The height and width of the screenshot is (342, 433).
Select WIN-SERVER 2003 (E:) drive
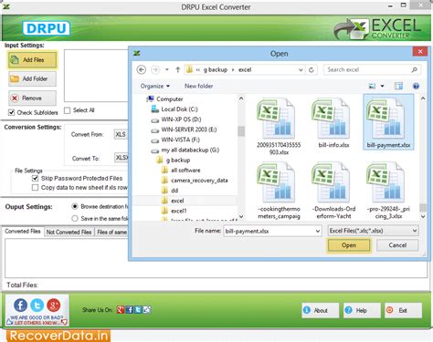pyautogui.click(x=184, y=130)
